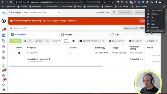The image size is (167, 94).
Task: Toggle NZ-DLL-0801 campaign on/off switch
Action: [20, 53]
